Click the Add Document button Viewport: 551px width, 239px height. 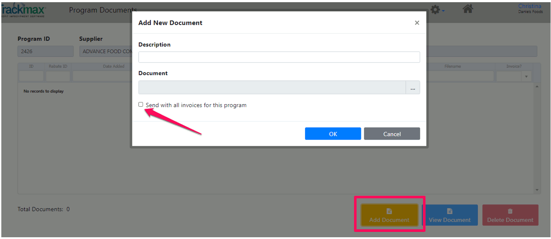[389, 215]
